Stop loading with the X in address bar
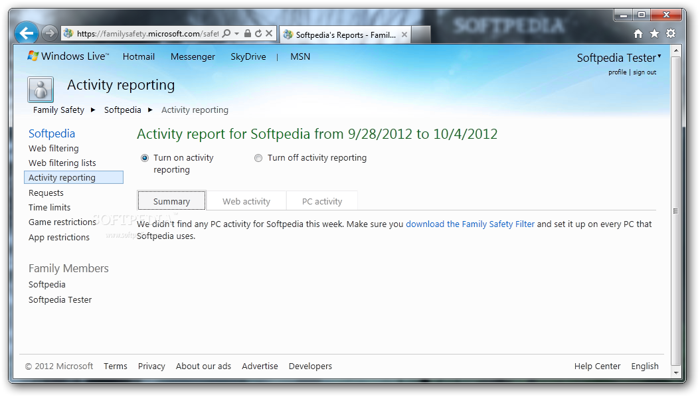 coord(269,33)
